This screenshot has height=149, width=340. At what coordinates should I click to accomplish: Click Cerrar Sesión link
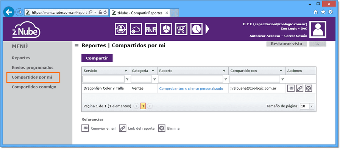pos(296,36)
